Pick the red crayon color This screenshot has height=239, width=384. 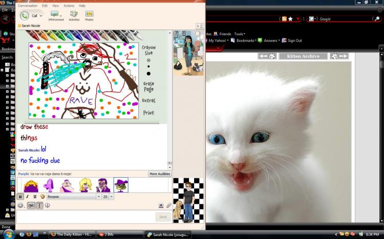point(33,36)
